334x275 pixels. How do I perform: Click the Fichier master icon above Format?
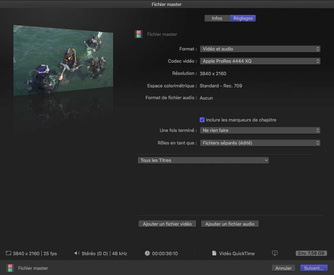click(139, 34)
